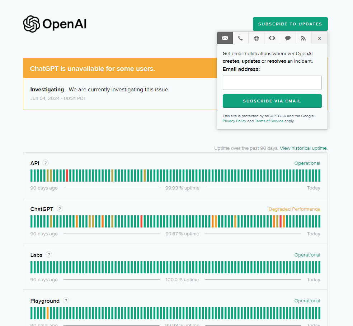Show the API component help question mark
Image resolution: width=353 pixels, height=326 pixels.
pyautogui.click(x=46, y=163)
